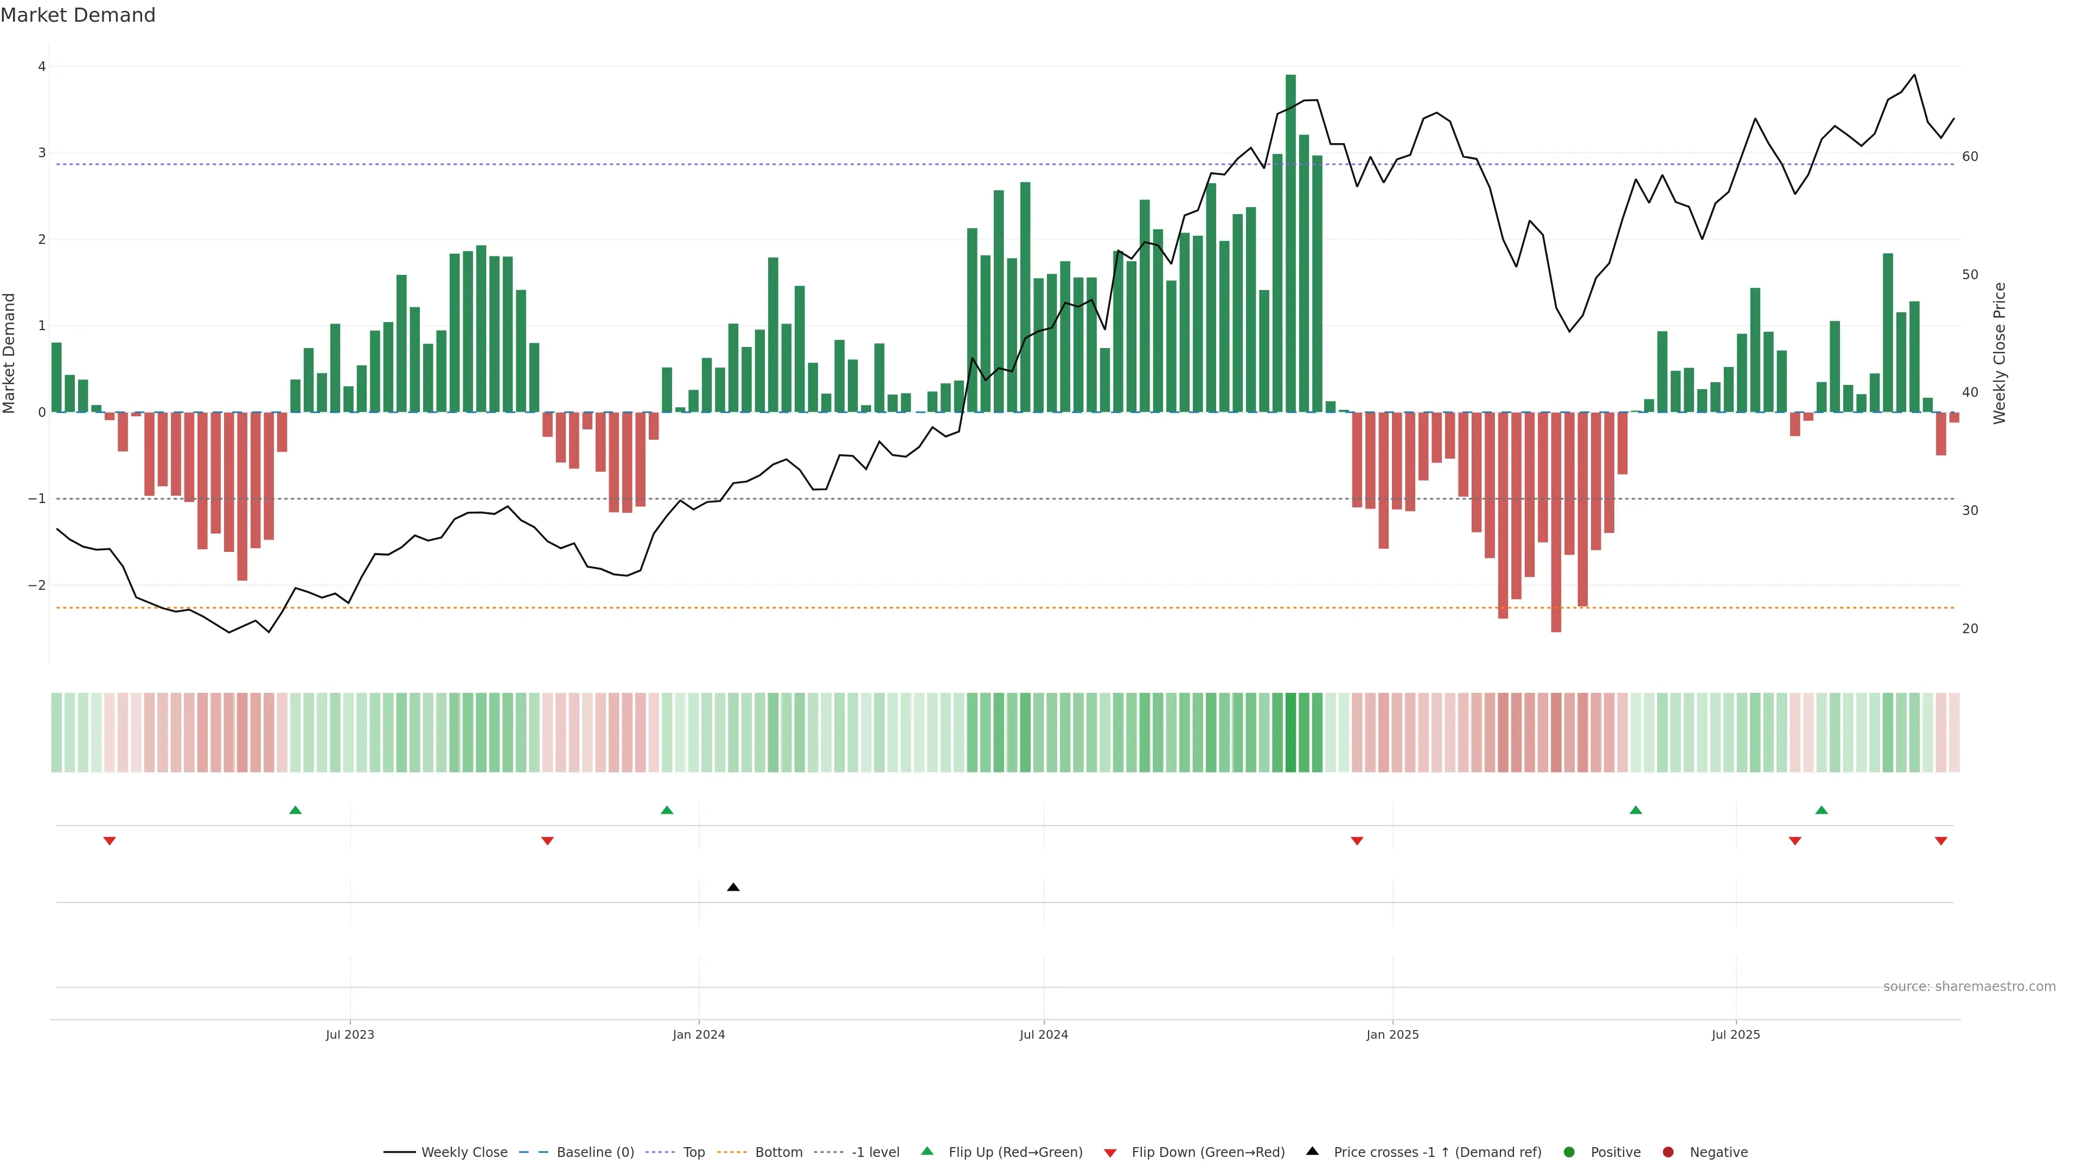The height and width of the screenshot is (1171, 2083).
Task: Click the Jul 2025 x-axis label
Action: point(1735,1034)
